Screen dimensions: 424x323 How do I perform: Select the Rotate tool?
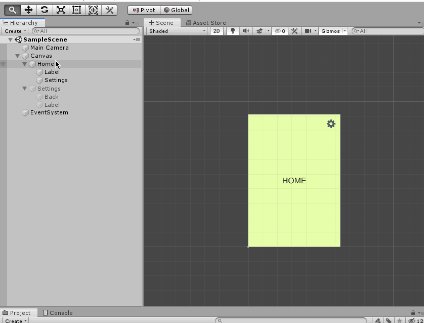[x=45, y=10]
